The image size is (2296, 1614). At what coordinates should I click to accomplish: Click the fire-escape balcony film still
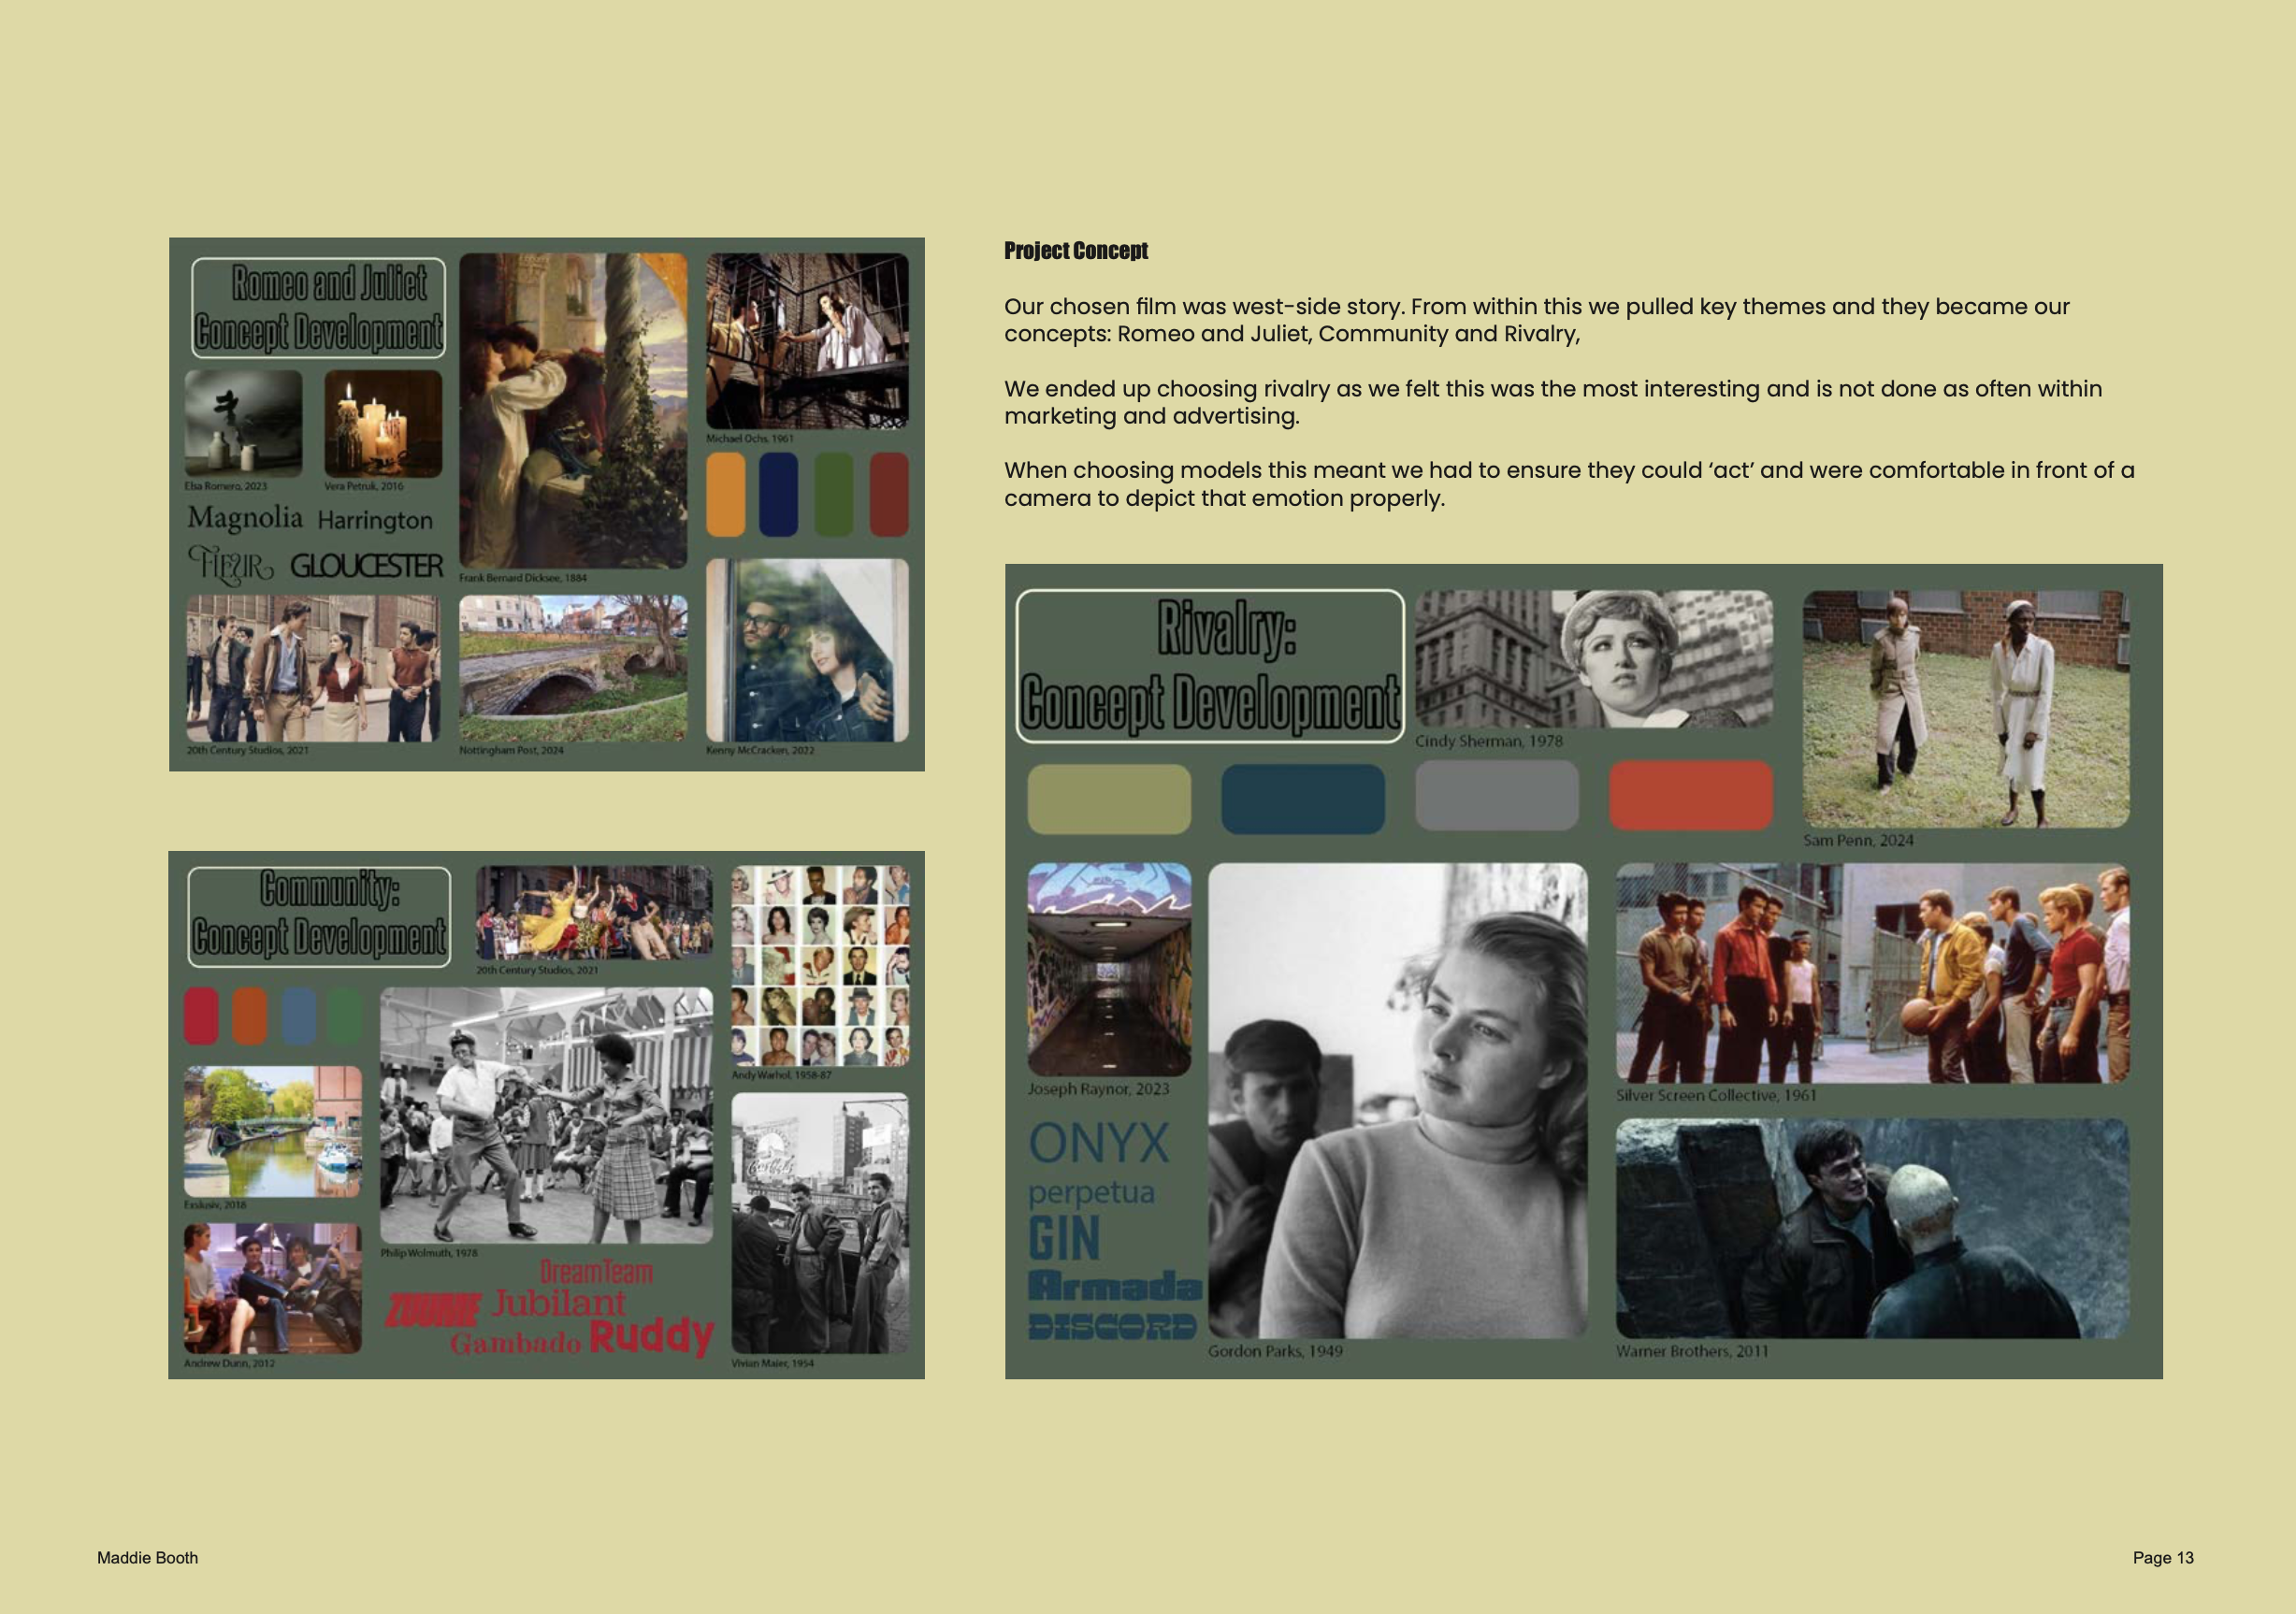(x=807, y=341)
